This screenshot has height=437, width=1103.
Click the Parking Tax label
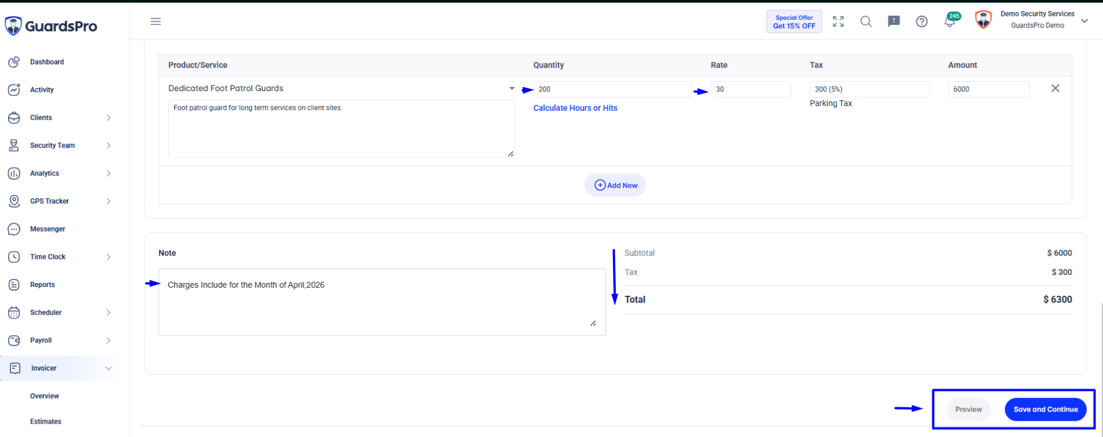(x=831, y=103)
